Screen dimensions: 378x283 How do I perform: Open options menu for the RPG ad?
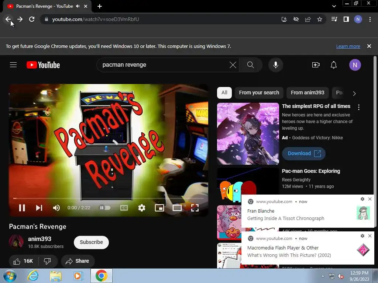[359, 107]
